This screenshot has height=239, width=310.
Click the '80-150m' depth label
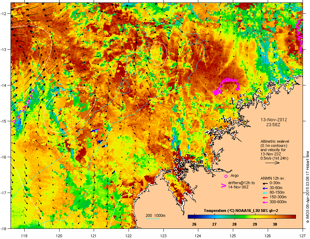coord(277,192)
